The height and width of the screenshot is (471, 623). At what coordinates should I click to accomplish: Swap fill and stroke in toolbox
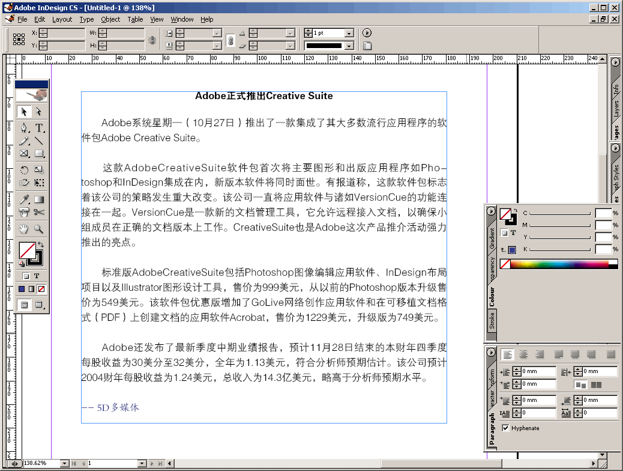tap(41, 245)
